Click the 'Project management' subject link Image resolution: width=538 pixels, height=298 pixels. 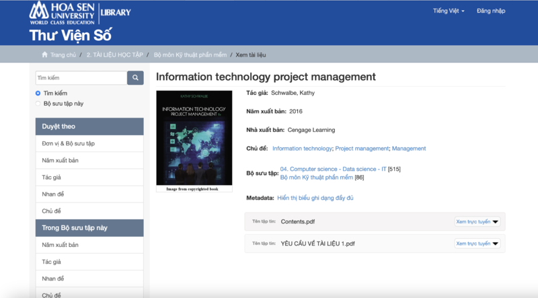[362, 148]
